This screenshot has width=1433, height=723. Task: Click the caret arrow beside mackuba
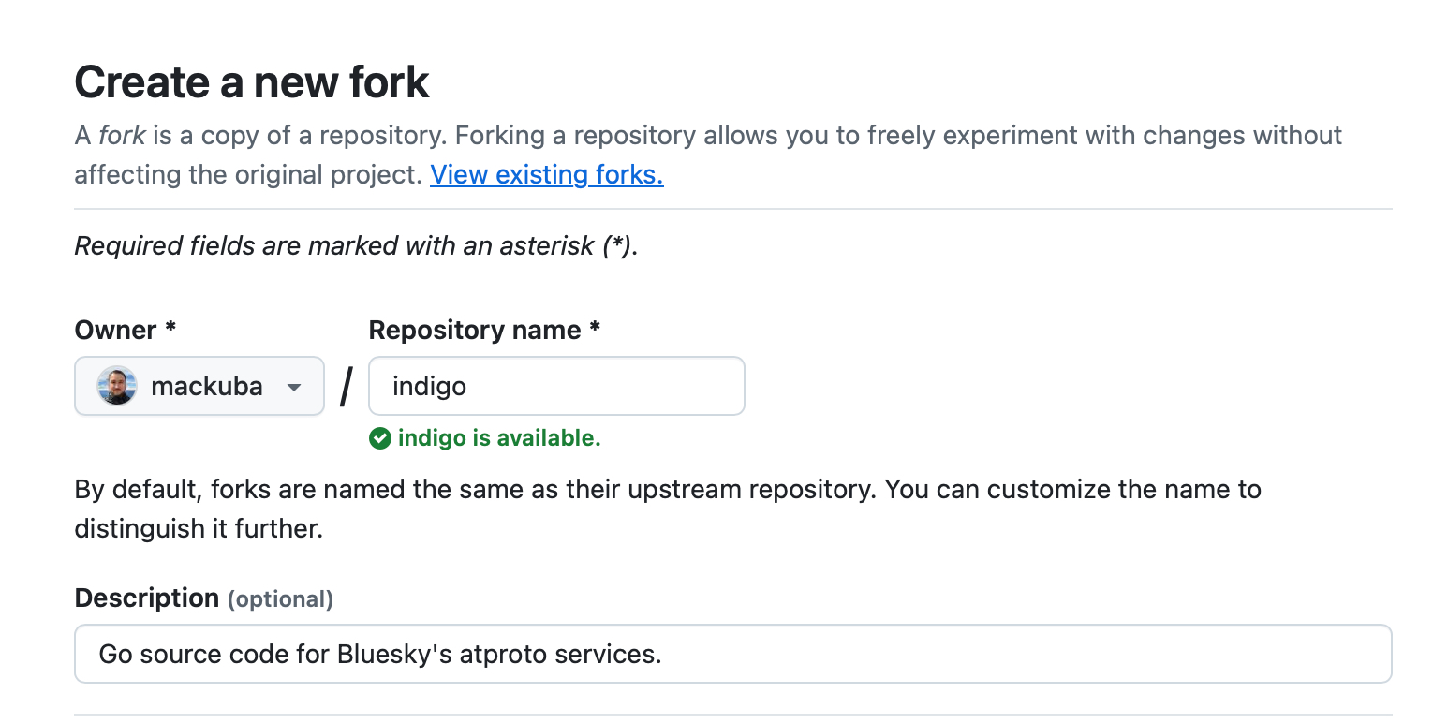293,387
